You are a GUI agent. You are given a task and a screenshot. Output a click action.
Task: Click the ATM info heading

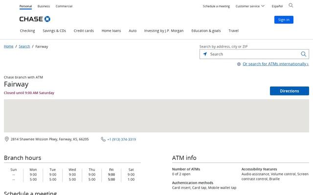pos(184,158)
